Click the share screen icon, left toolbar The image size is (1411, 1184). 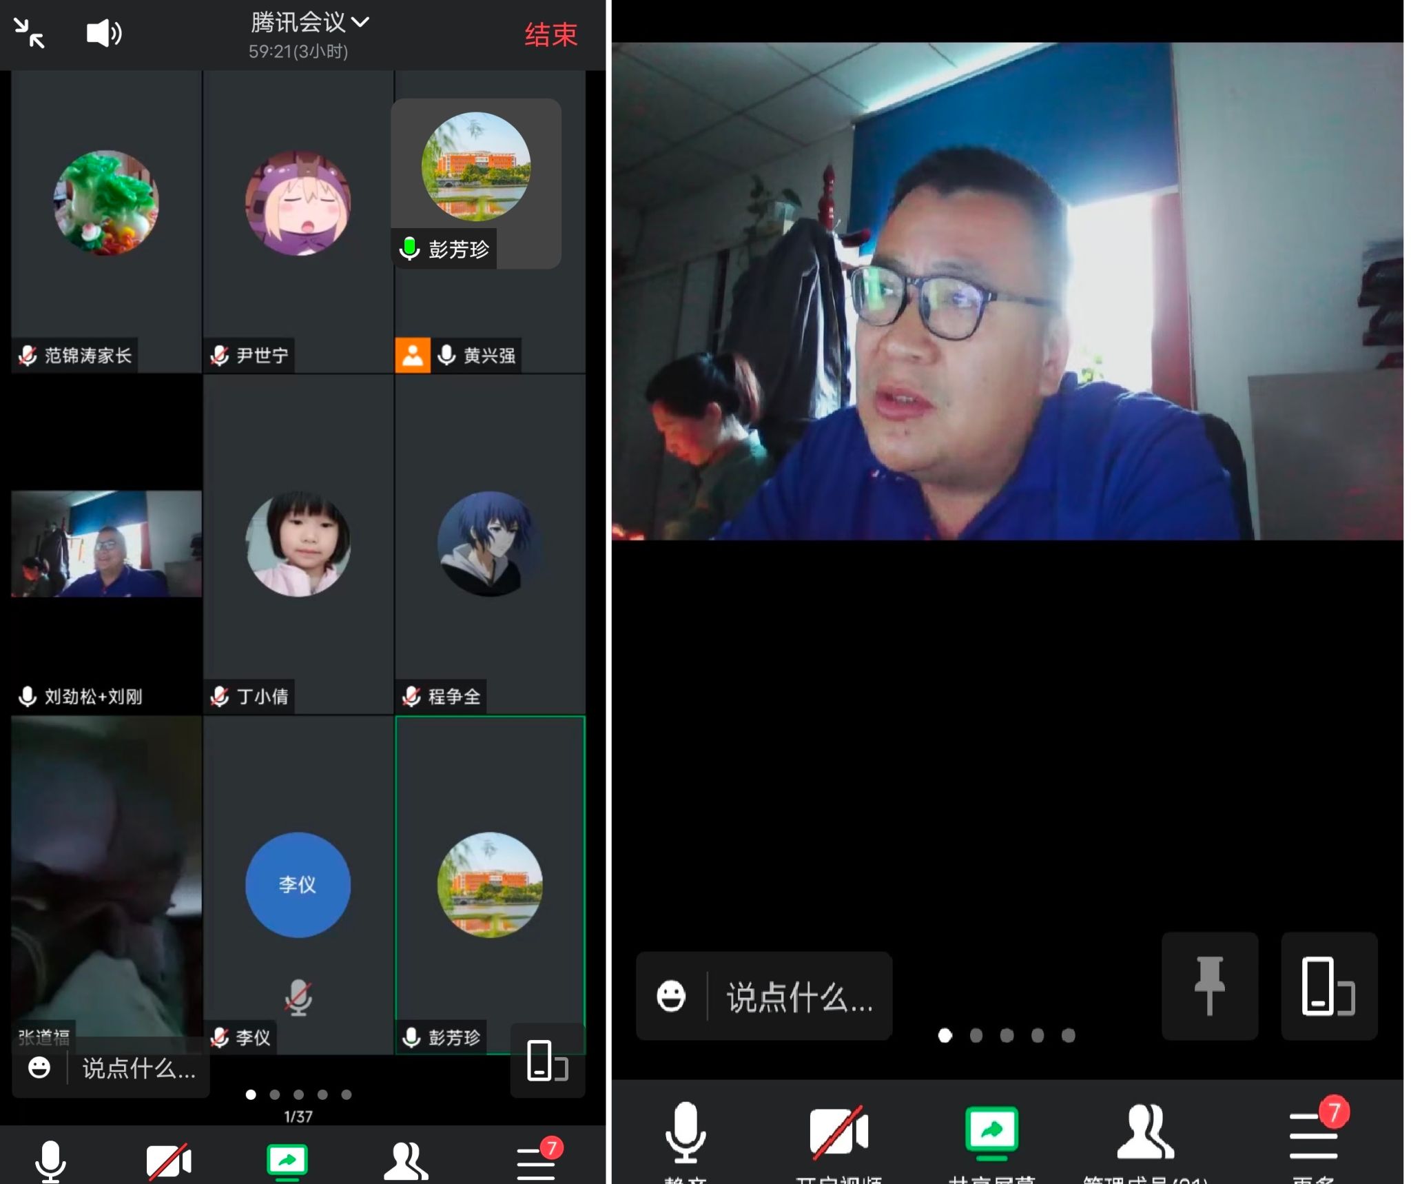287,1161
